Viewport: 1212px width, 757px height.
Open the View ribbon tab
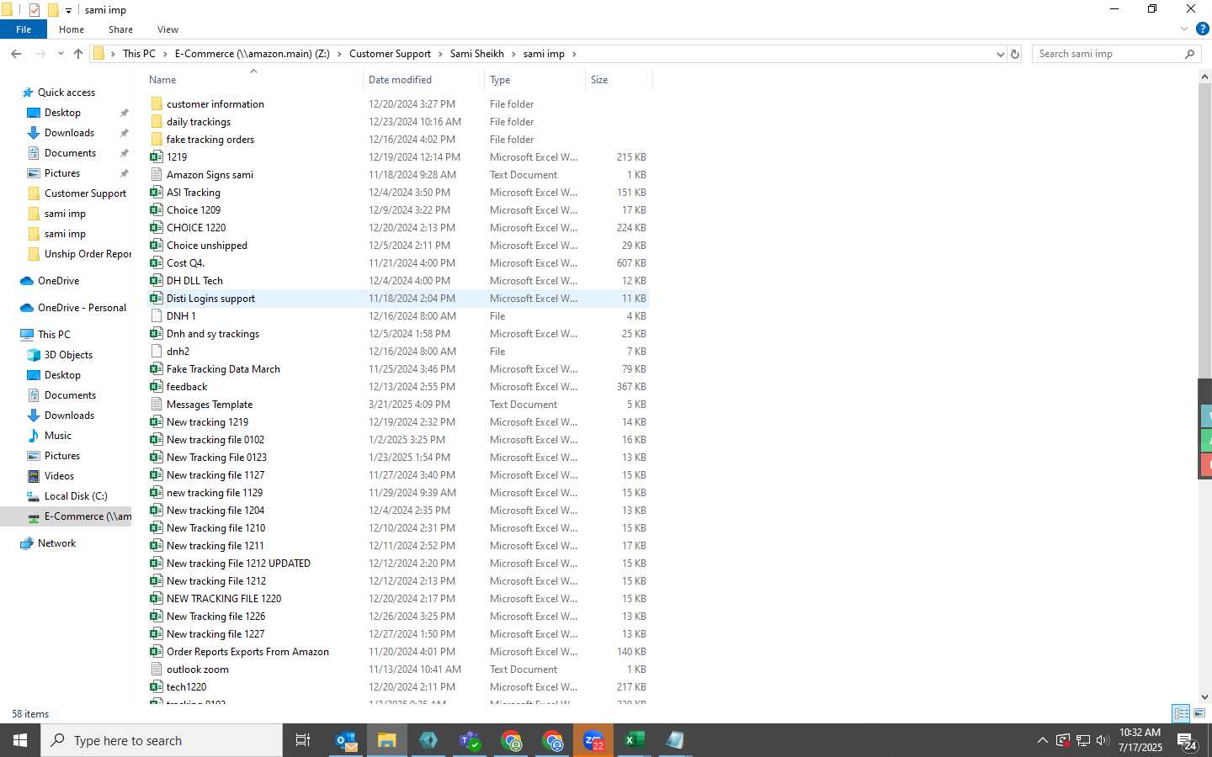(167, 29)
